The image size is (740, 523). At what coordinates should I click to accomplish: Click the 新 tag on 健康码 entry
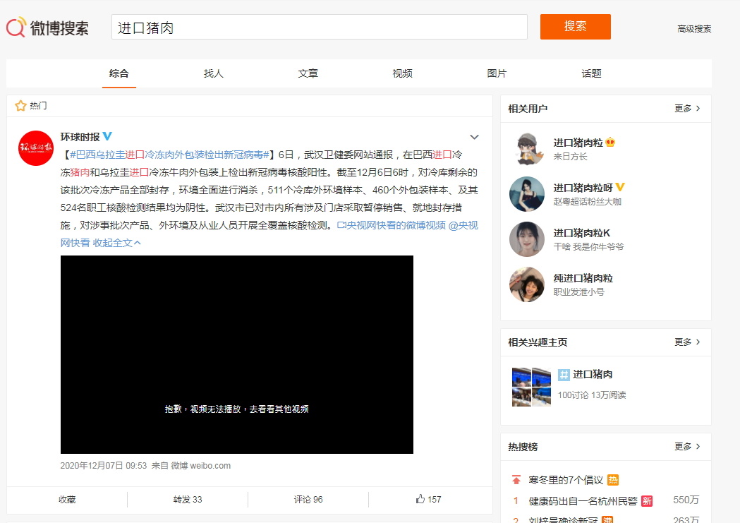coord(647,501)
